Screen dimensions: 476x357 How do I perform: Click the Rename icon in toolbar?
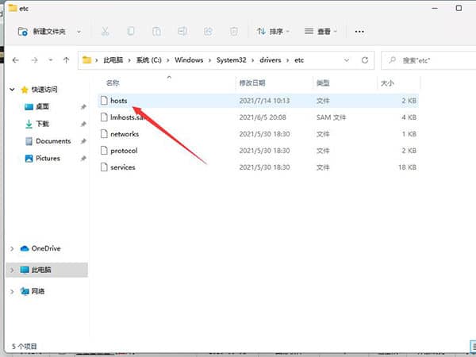[182, 32]
